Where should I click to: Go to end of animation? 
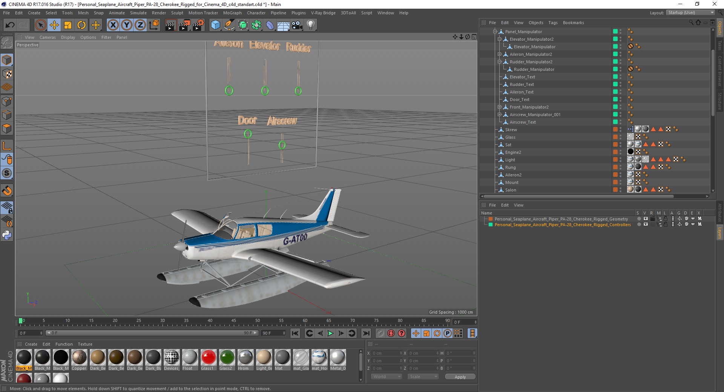tap(366, 333)
